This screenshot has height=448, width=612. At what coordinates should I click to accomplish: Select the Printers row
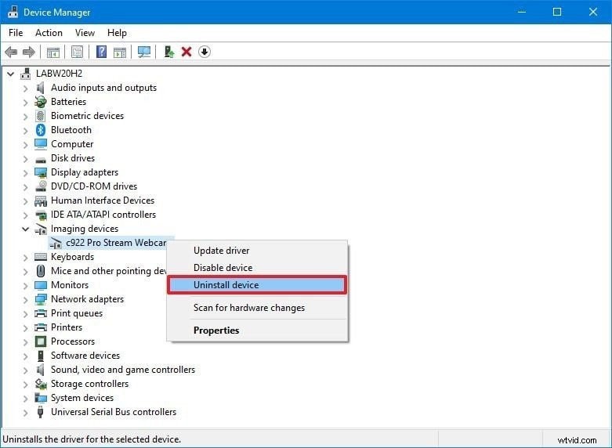(67, 327)
